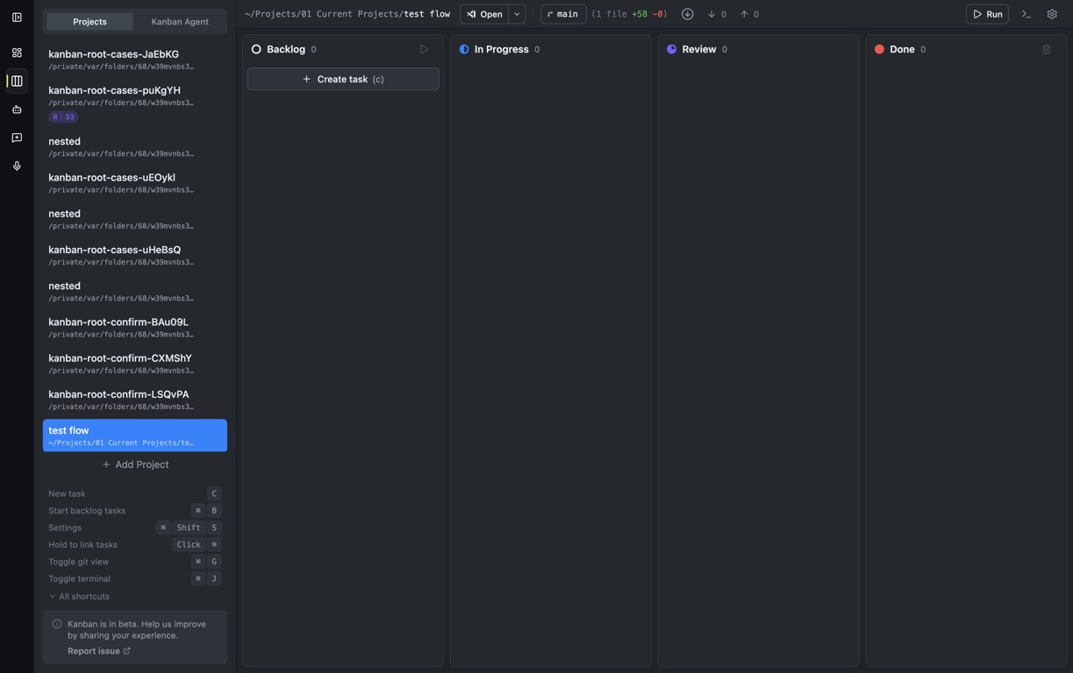Click the info icon in beta notice

coord(57,624)
